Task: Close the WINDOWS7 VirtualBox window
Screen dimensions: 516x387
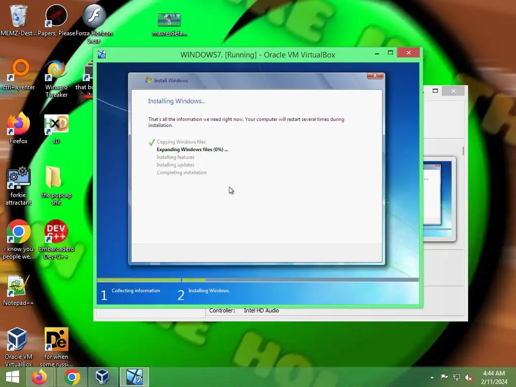Action: pyautogui.click(x=408, y=52)
